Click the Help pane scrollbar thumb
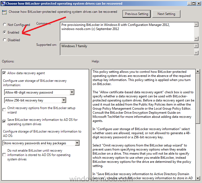The image size is (202, 183). (198, 98)
